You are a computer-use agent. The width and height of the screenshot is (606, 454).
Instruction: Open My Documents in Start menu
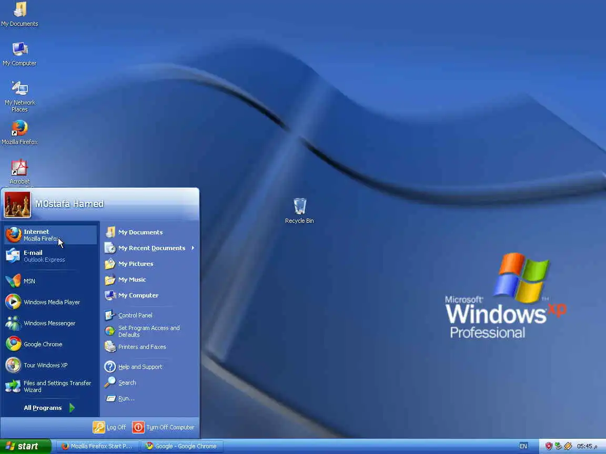pos(150,232)
